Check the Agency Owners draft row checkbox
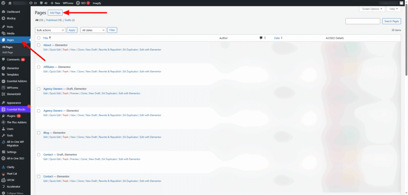The image size is (408, 195). [39, 89]
